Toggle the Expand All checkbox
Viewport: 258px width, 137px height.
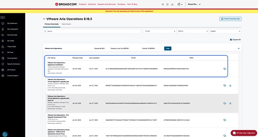pyautogui.click(x=231, y=40)
